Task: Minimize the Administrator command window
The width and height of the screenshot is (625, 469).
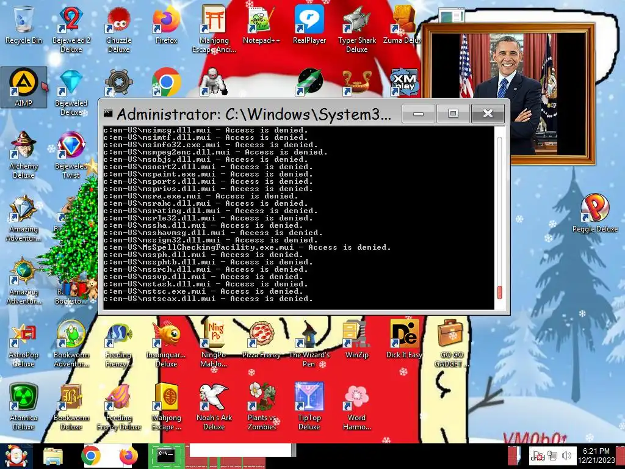Action: [418, 114]
